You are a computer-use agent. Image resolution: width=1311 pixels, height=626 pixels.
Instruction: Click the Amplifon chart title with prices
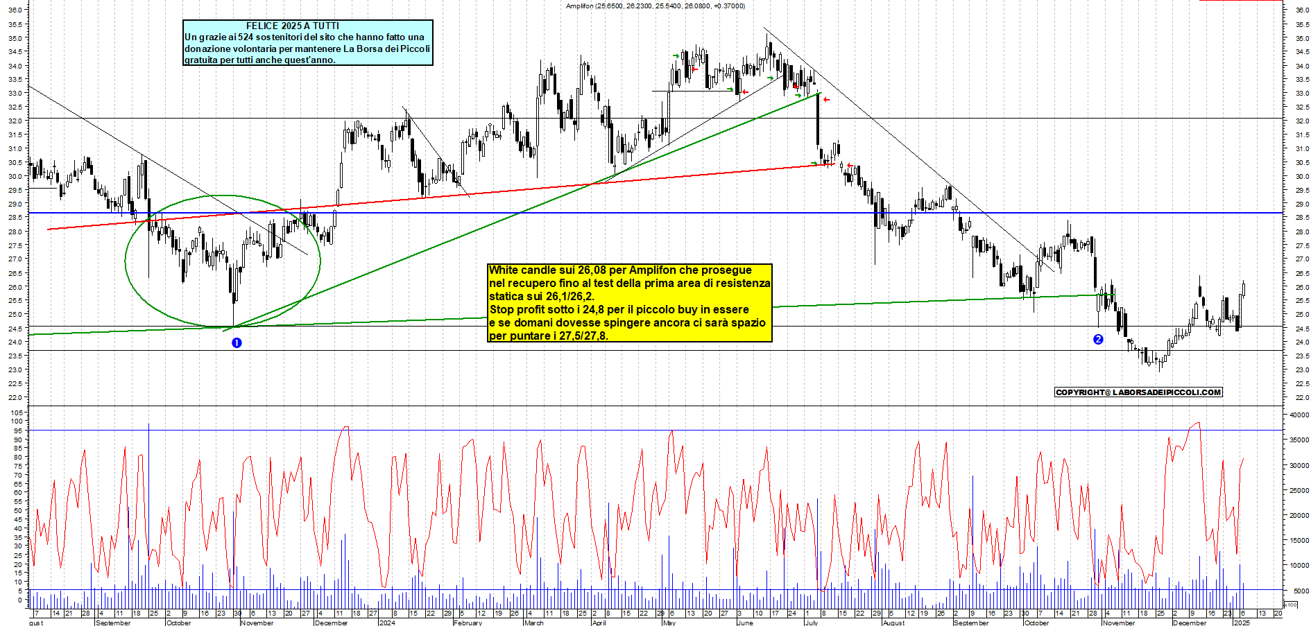pyautogui.click(x=655, y=6)
